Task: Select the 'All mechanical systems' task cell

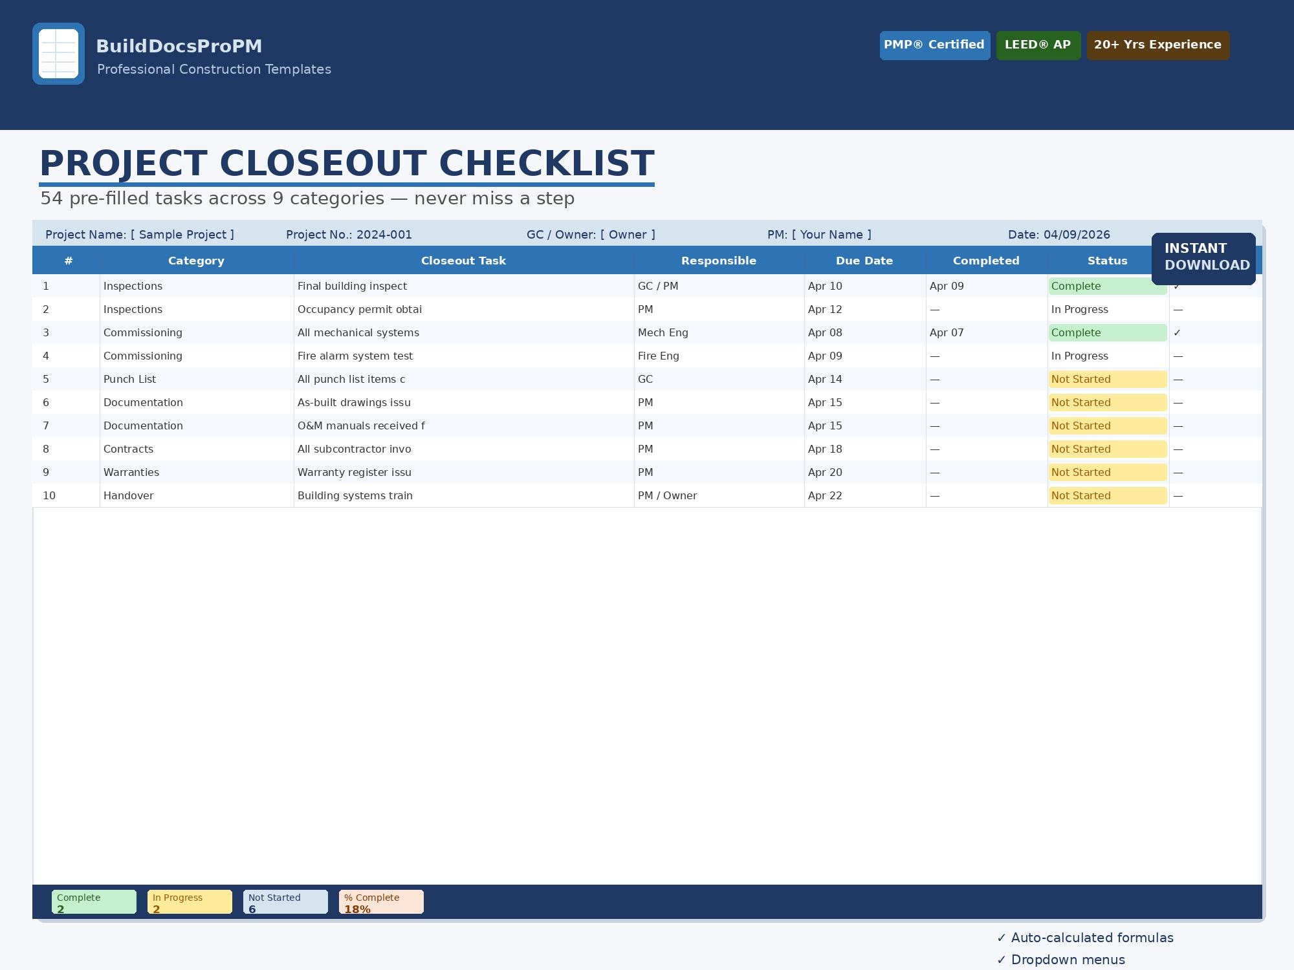Action: pyautogui.click(x=464, y=332)
